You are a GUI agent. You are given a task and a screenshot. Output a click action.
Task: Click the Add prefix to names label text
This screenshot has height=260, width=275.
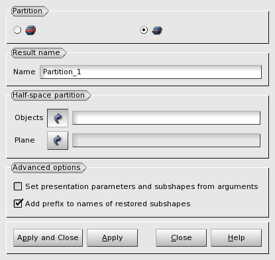[108, 204]
